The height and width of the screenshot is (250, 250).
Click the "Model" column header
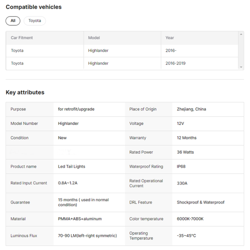(94, 38)
